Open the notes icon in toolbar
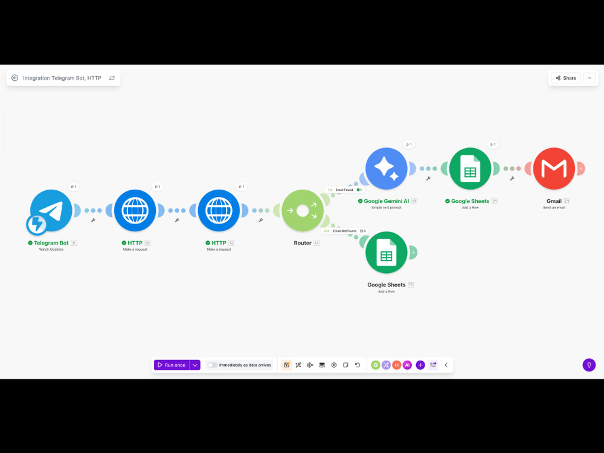The height and width of the screenshot is (453, 604). click(346, 365)
